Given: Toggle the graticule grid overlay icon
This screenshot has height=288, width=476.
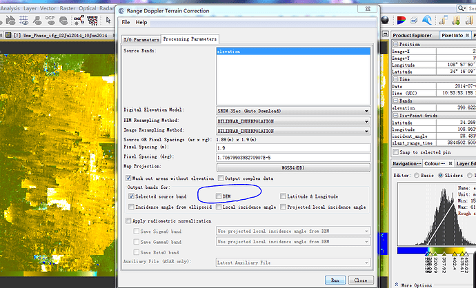Looking at the screenshot, I should tap(23, 20).
